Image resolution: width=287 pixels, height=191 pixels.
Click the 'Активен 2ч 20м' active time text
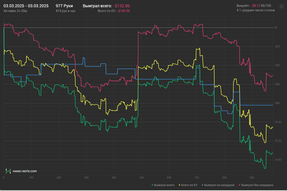[x=16, y=11]
